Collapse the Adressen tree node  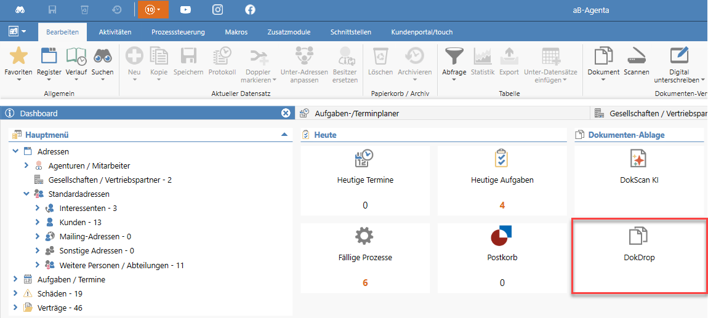pyautogui.click(x=15, y=151)
